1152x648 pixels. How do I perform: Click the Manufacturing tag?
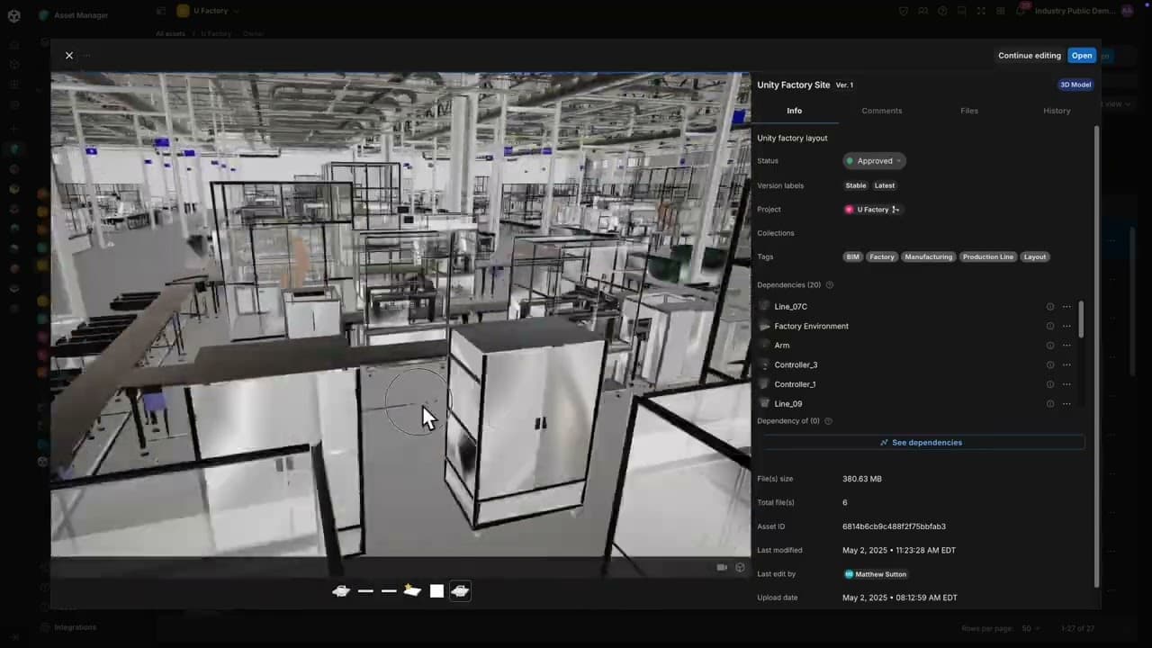pyautogui.click(x=928, y=257)
